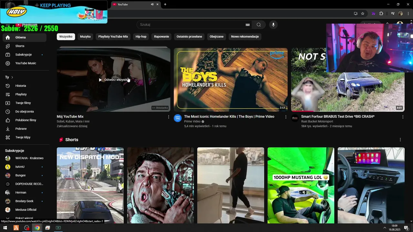Open options for Homelander Kills video
Image resolution: width=413 pixels, height=232 pixels.
286,117
